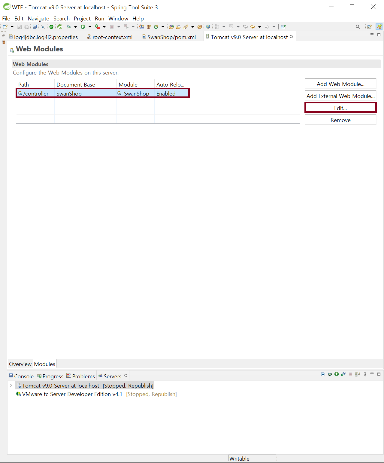Click the Remove button for web module

point(340,120)
